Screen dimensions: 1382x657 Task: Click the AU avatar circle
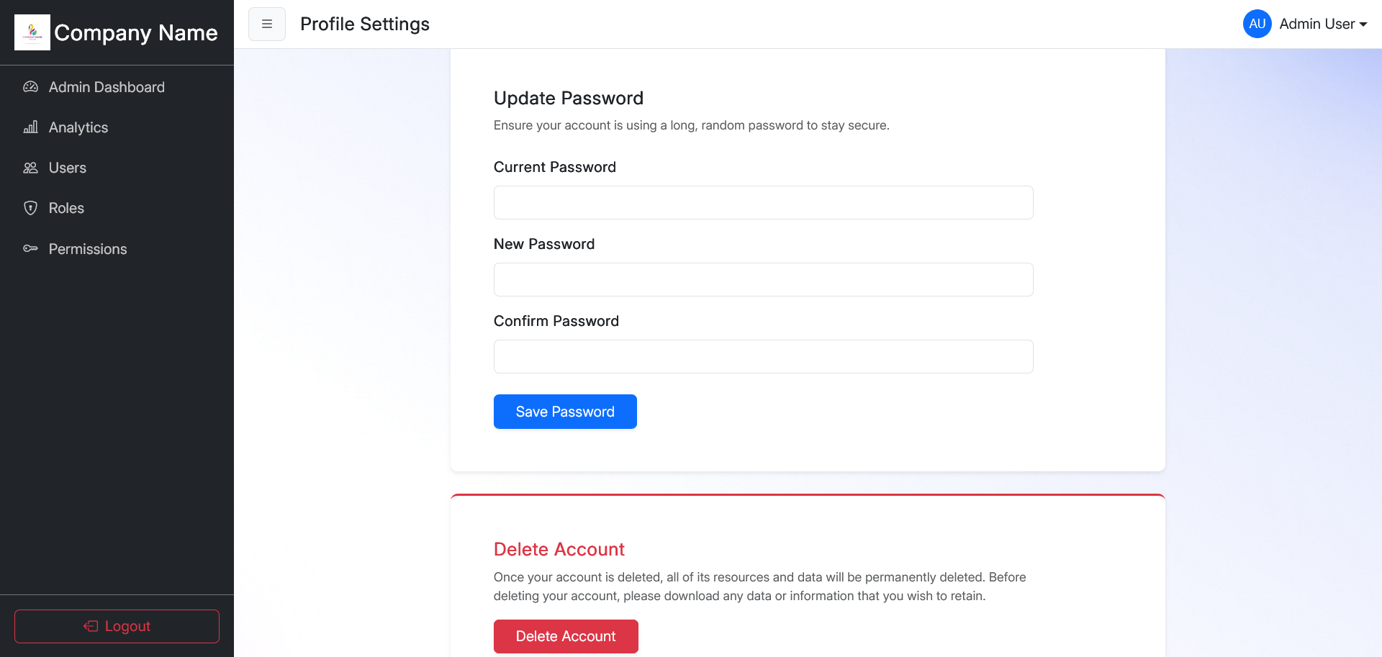1257,24
